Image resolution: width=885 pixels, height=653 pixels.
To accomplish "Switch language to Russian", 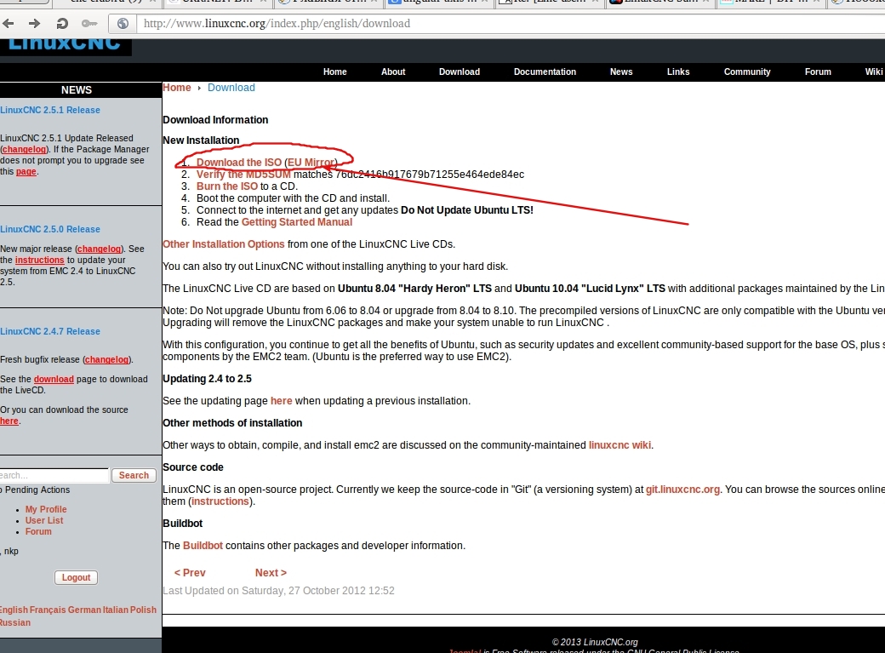I will coord(15,622).
